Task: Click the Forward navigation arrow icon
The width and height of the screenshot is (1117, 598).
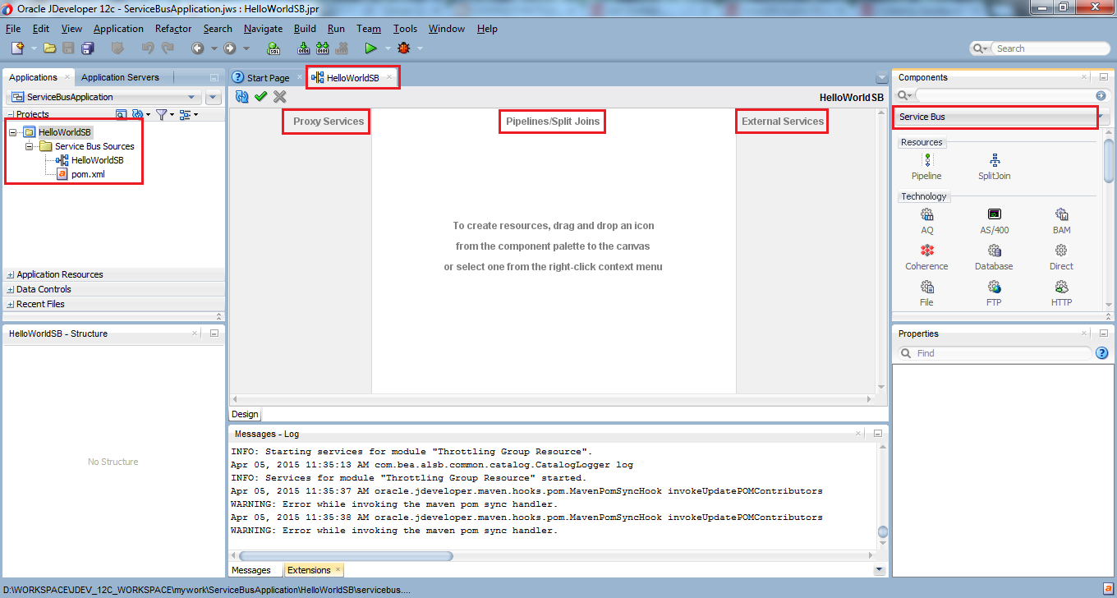Action: pos(229,48)
